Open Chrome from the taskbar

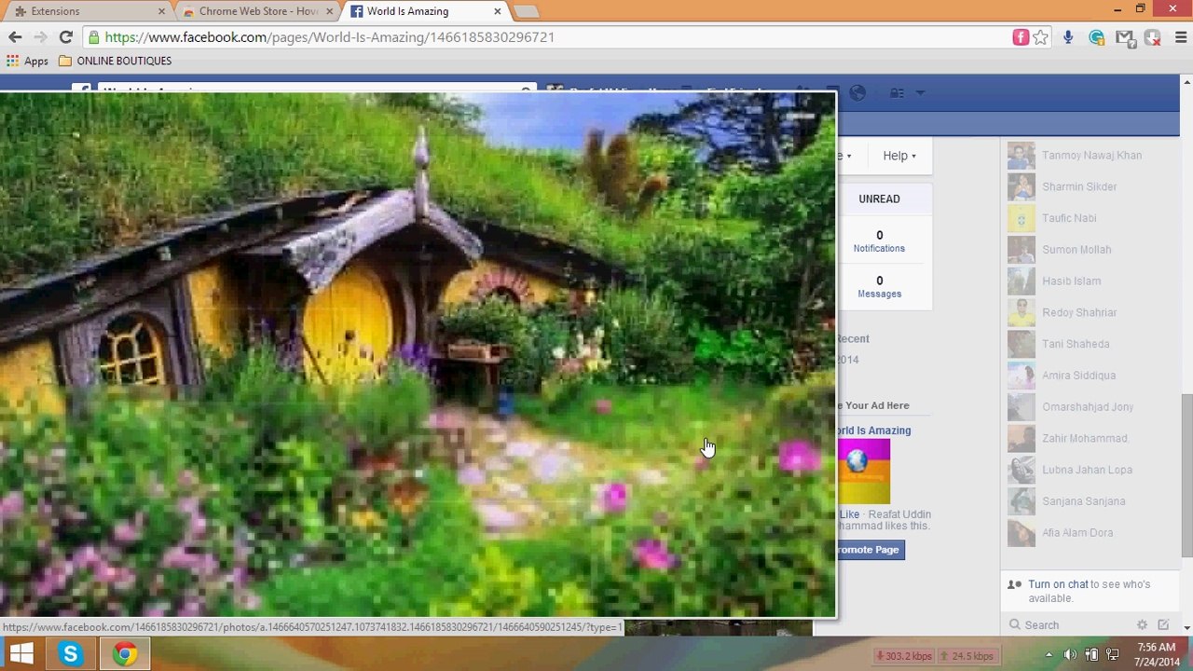coord(124,654)
